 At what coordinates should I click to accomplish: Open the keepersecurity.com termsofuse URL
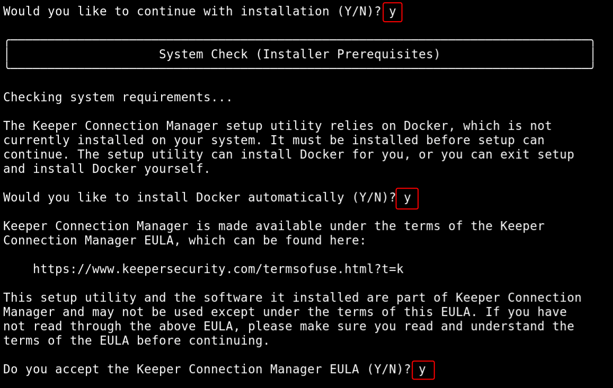[218, 269]
